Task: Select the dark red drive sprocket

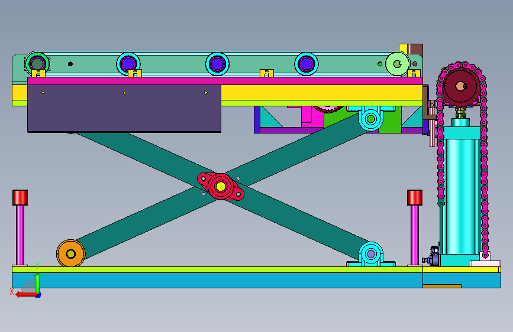Action: tap(460, 86)
